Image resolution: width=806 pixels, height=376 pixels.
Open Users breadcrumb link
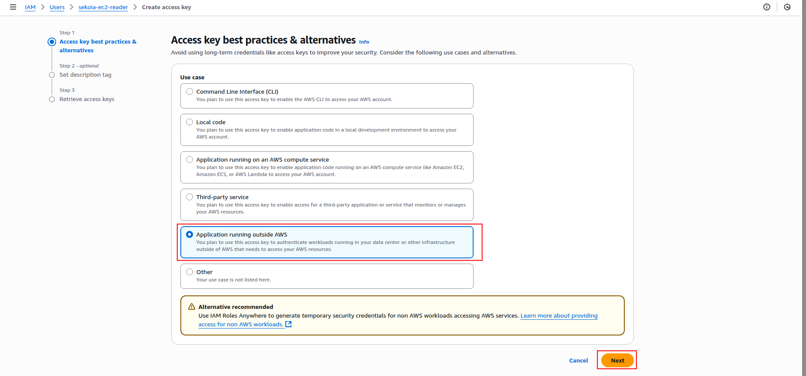[57, 7]
